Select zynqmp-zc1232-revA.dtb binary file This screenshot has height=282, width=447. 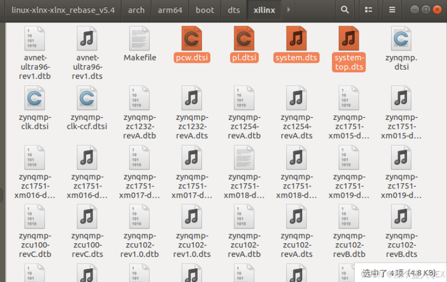coord(140,112)
